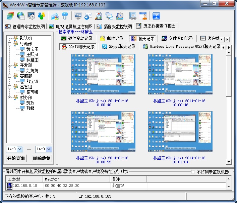Click the CD disc toolbar icon

tap(120, 16)
